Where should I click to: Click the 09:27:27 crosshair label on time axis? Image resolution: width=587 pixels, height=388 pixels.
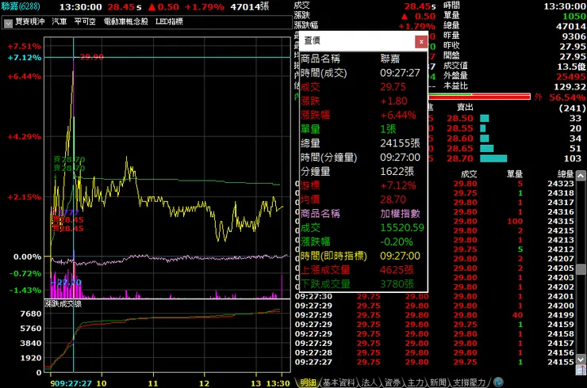pos(73,383)
